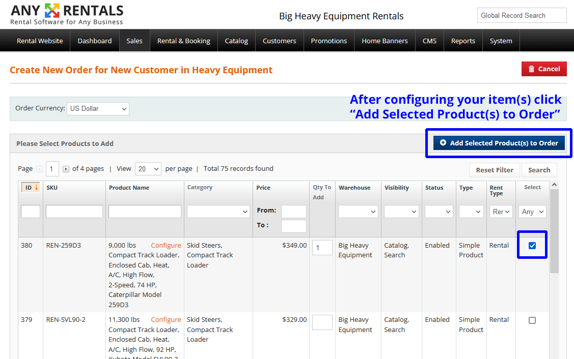The width and height of the screenshot is (574, 359).
Task: Open the Select filter Any dropdown
Action: pyautogui.click(x=532, y=212)
